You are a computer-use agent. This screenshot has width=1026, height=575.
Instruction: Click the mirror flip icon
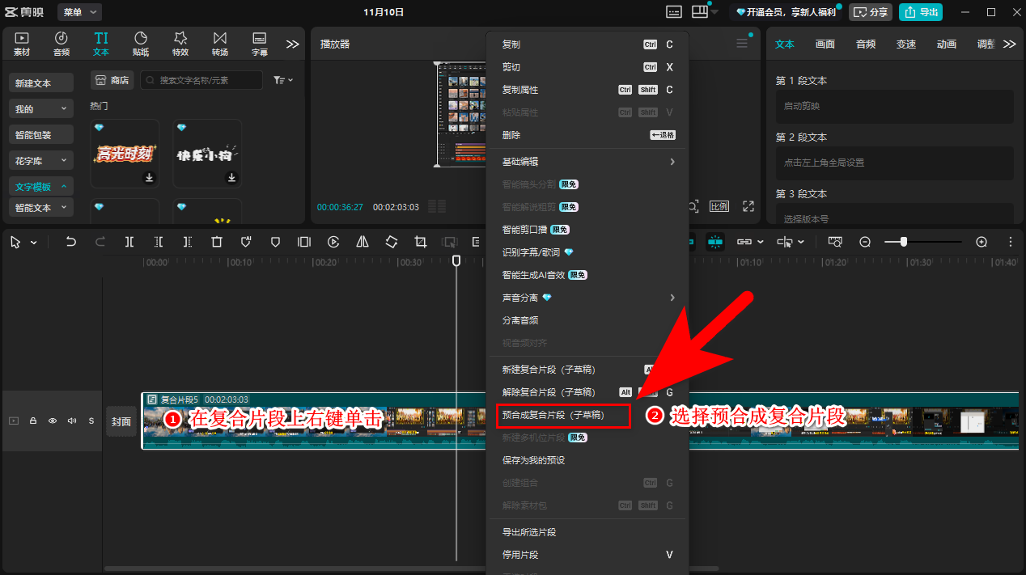362,242
